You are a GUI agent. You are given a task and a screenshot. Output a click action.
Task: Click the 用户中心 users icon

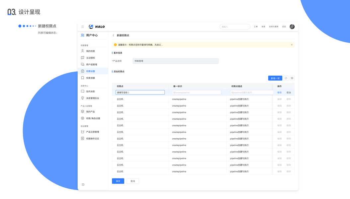point(83,35)
